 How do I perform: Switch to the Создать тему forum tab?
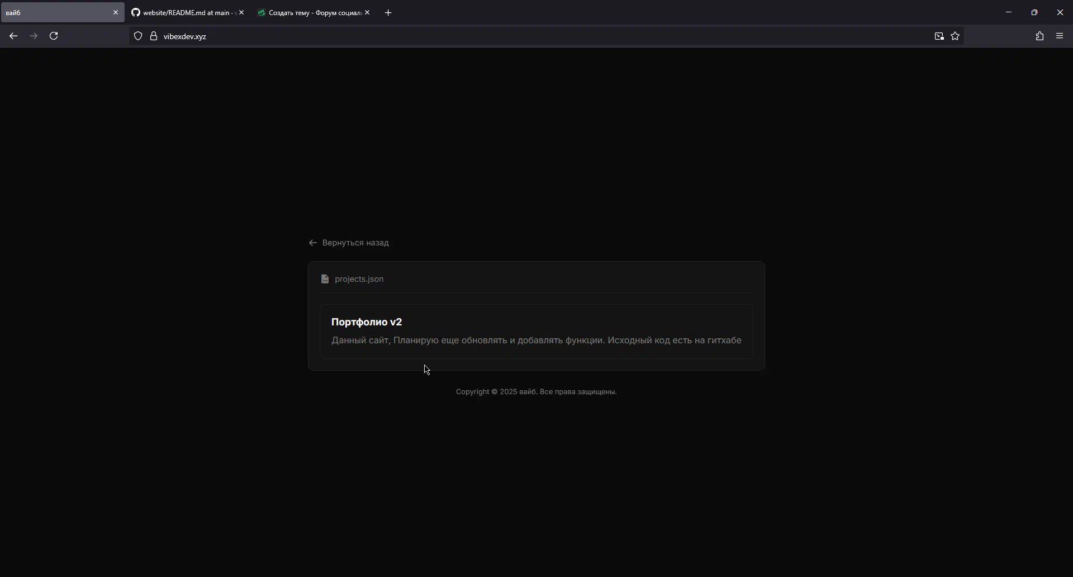310,13
